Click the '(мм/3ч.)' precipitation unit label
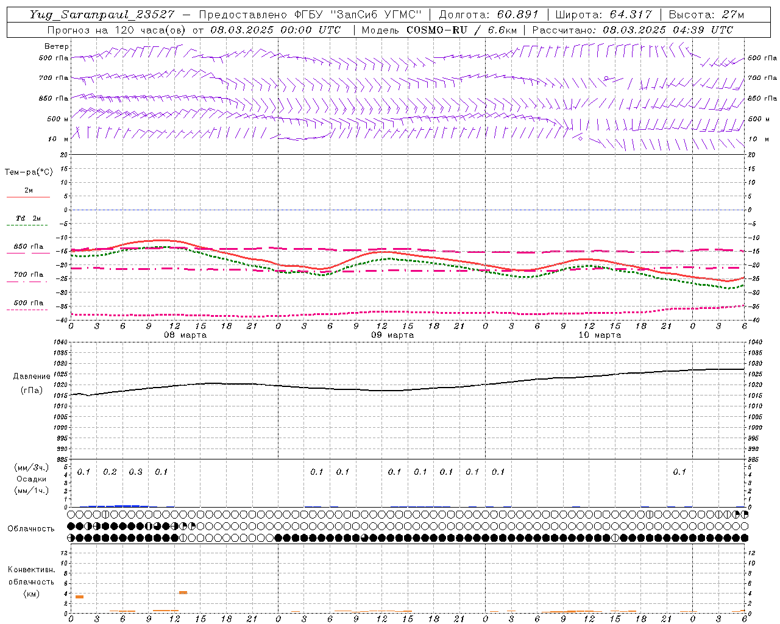This screenshot has width=780, height=624. (32, 467)
